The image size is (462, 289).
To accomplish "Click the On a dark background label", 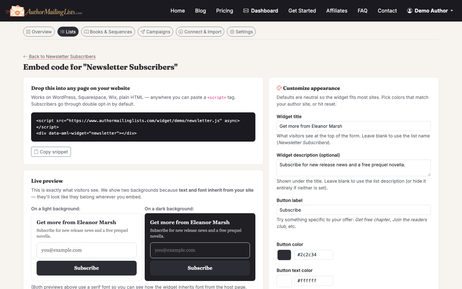I will point(169,209).
